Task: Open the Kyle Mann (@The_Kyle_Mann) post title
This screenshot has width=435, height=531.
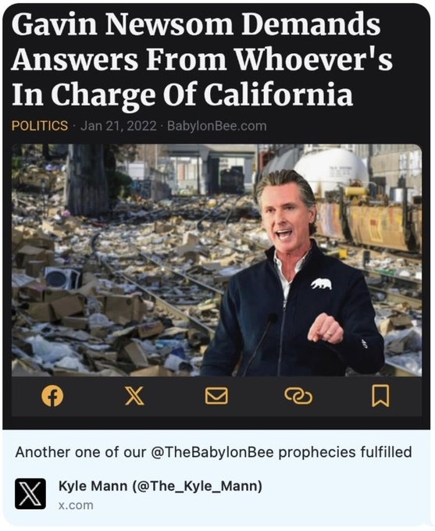Action: click(160, 486)
